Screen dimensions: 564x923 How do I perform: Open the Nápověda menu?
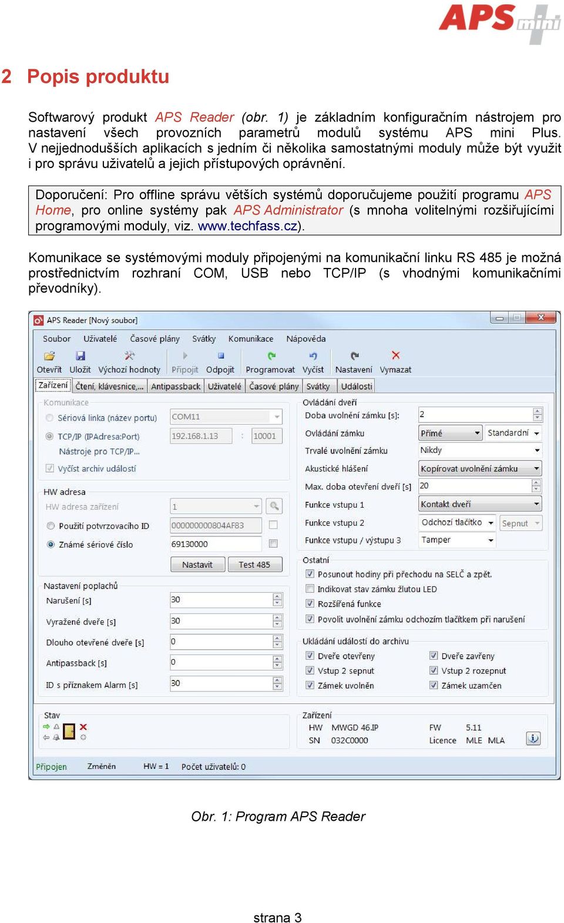[x=305, y=338]
